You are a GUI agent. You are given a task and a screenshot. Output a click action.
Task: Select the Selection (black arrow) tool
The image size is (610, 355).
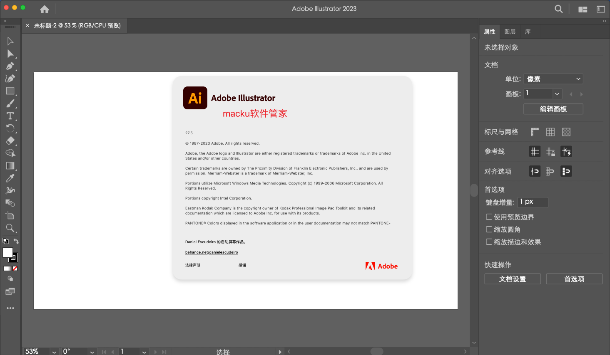point(10,41)
